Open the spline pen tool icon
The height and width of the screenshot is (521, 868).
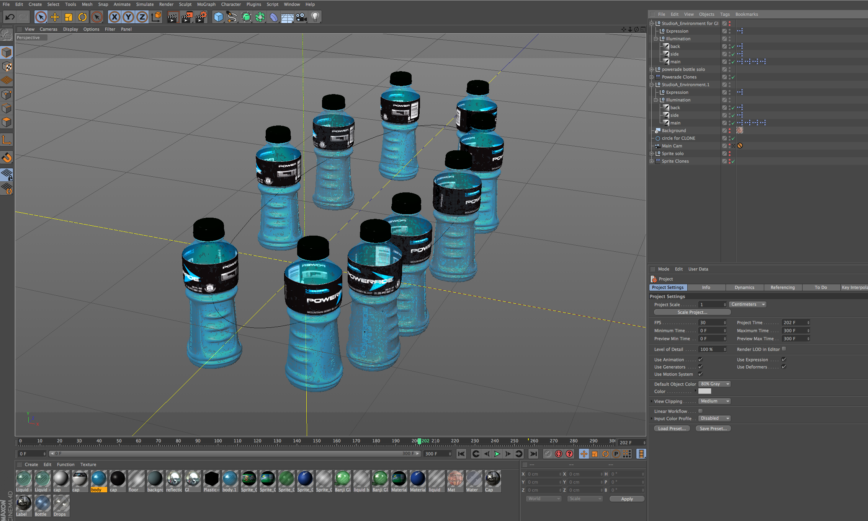click(x=232, y=17)
